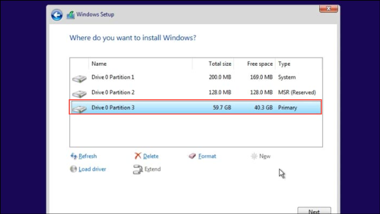Click the MSR (Reserved) type cell

coord(297,92)
